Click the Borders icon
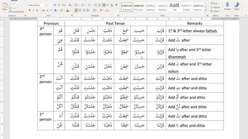 point(107,10)
